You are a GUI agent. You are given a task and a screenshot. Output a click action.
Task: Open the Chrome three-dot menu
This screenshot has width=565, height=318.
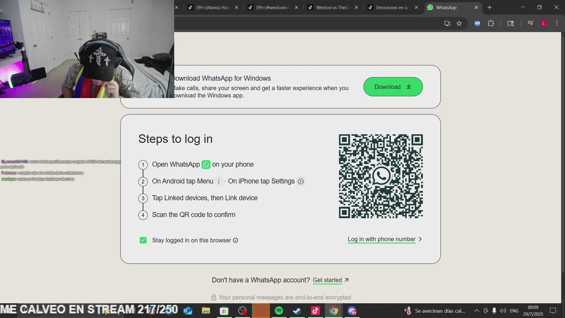click(557, 23)
